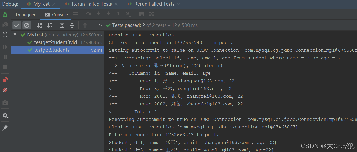Click the '92 ms' duration of testgetStudents
Viewport: 357px width, 152px height.
click(x=97, y=50)
